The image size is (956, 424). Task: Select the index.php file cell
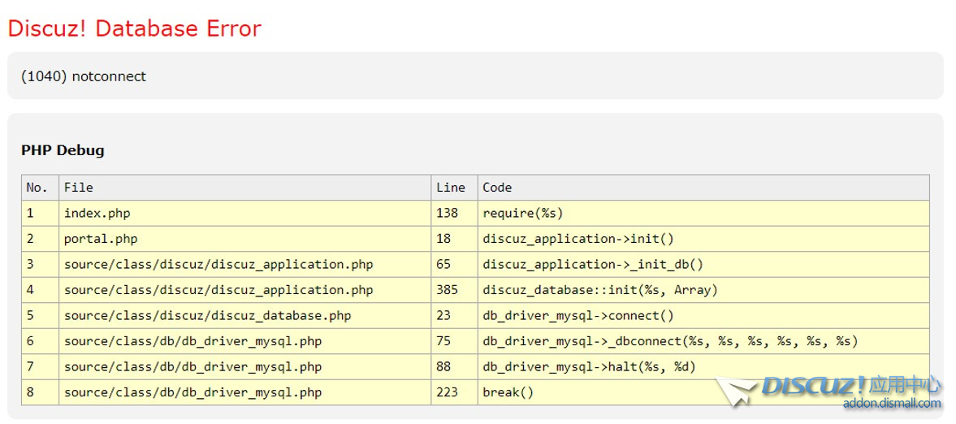97,214
